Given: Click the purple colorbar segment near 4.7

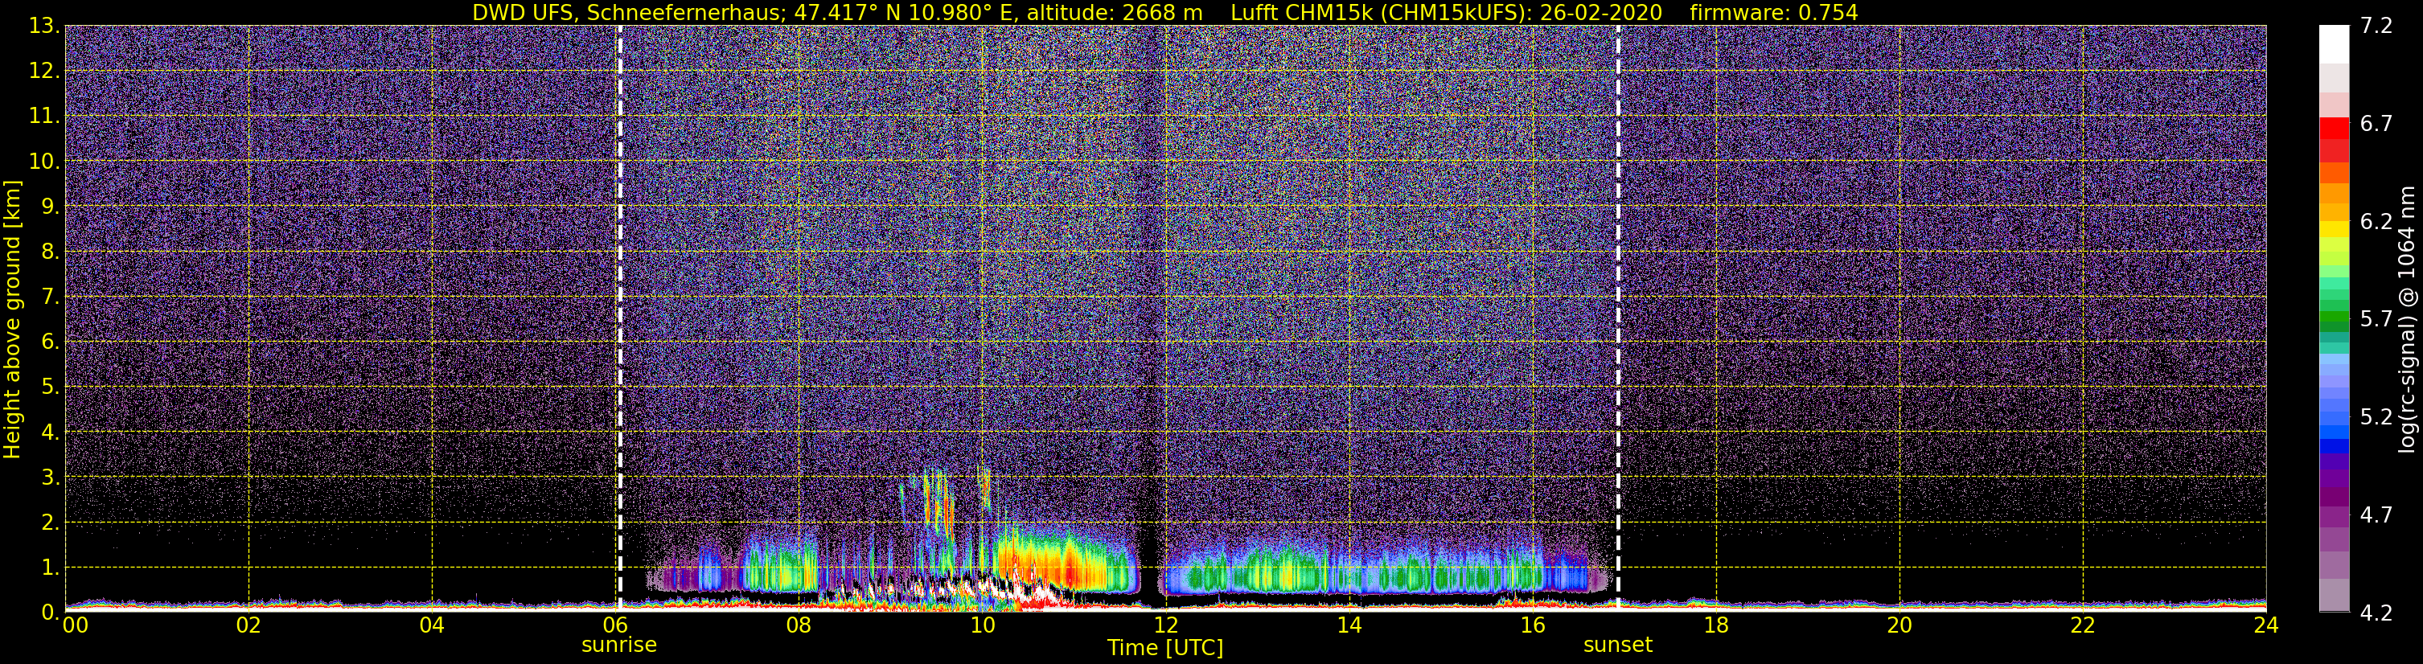Looking at the screenshot, I should point(2334,517).
